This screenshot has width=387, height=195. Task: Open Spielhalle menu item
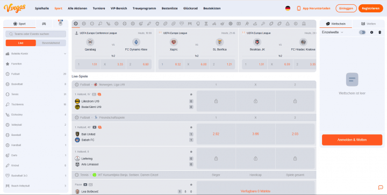click(42, 9)
